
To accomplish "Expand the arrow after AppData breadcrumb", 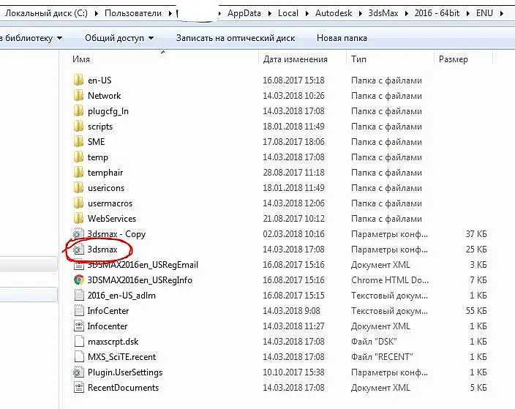I will click(270, 13).
